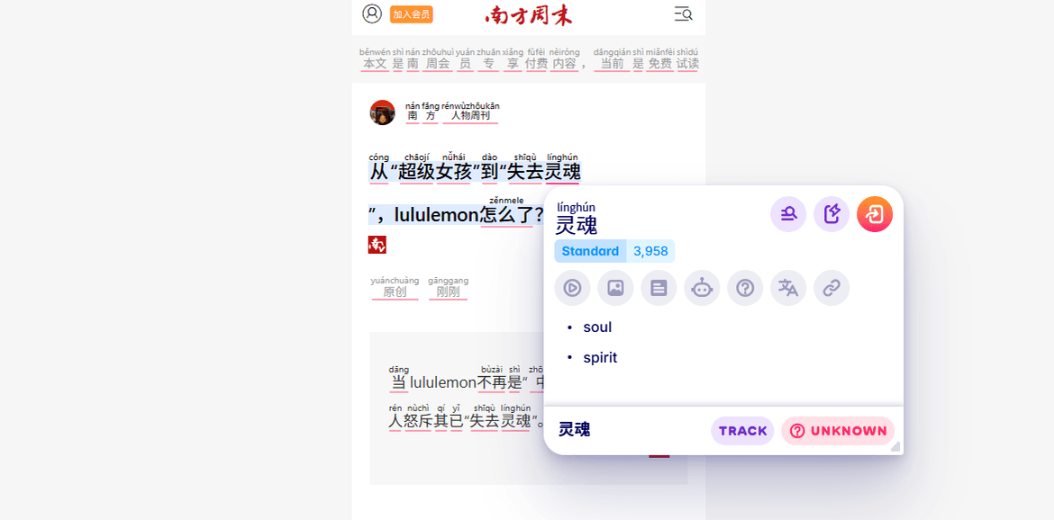Open the quick edit lightning-pencil icon

tap(831, 214)
